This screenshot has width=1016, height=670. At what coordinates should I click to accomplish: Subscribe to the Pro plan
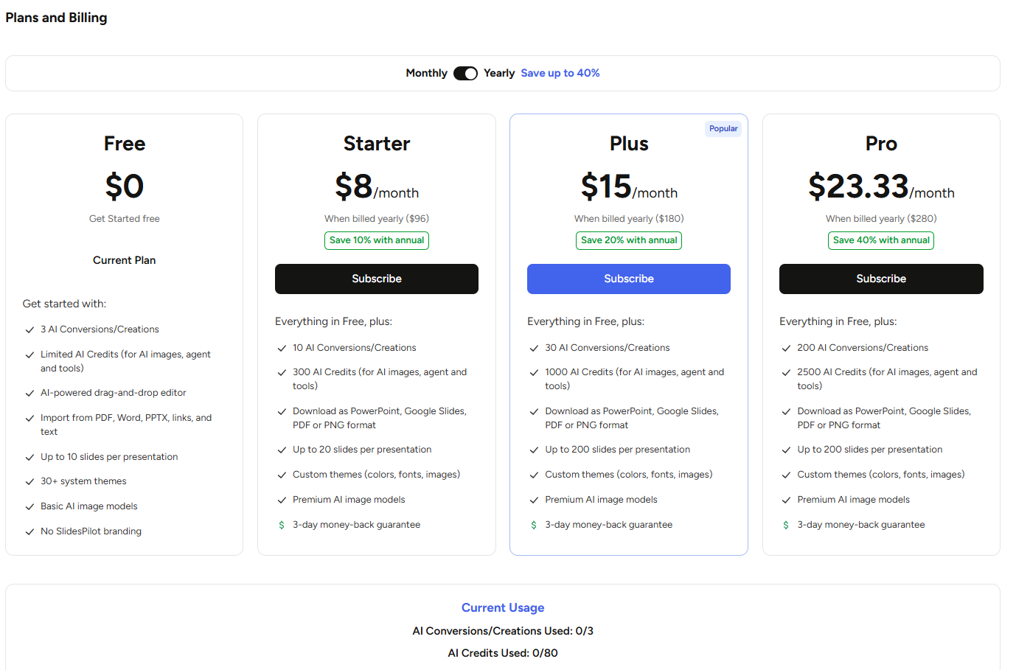coord(881,279)
